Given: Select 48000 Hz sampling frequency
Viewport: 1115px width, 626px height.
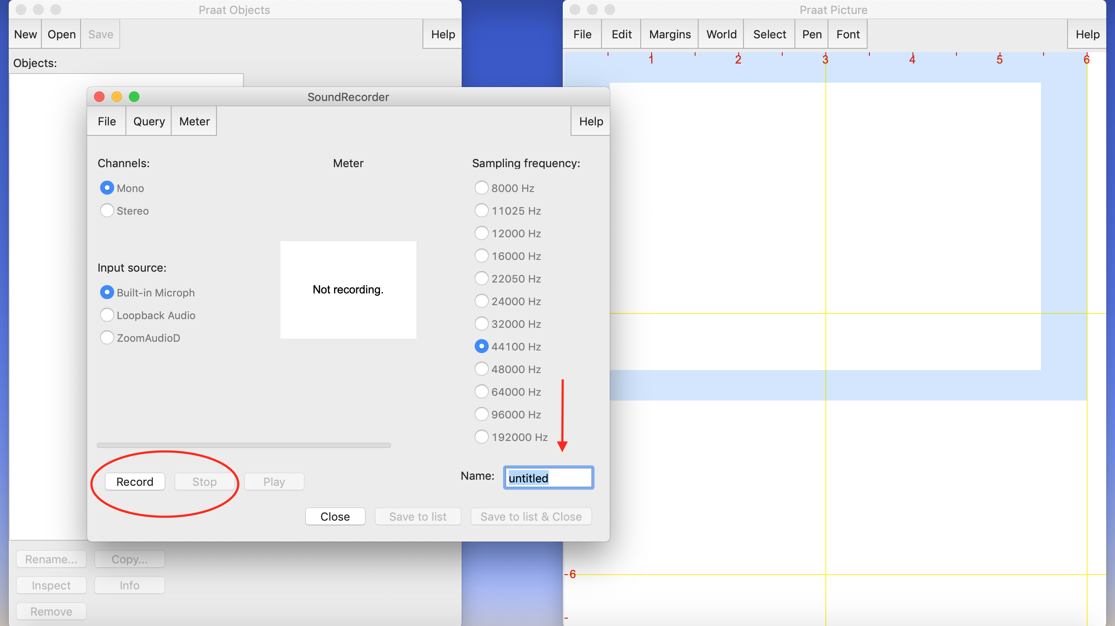Looking at the screenshot, I should click(481, 369).
